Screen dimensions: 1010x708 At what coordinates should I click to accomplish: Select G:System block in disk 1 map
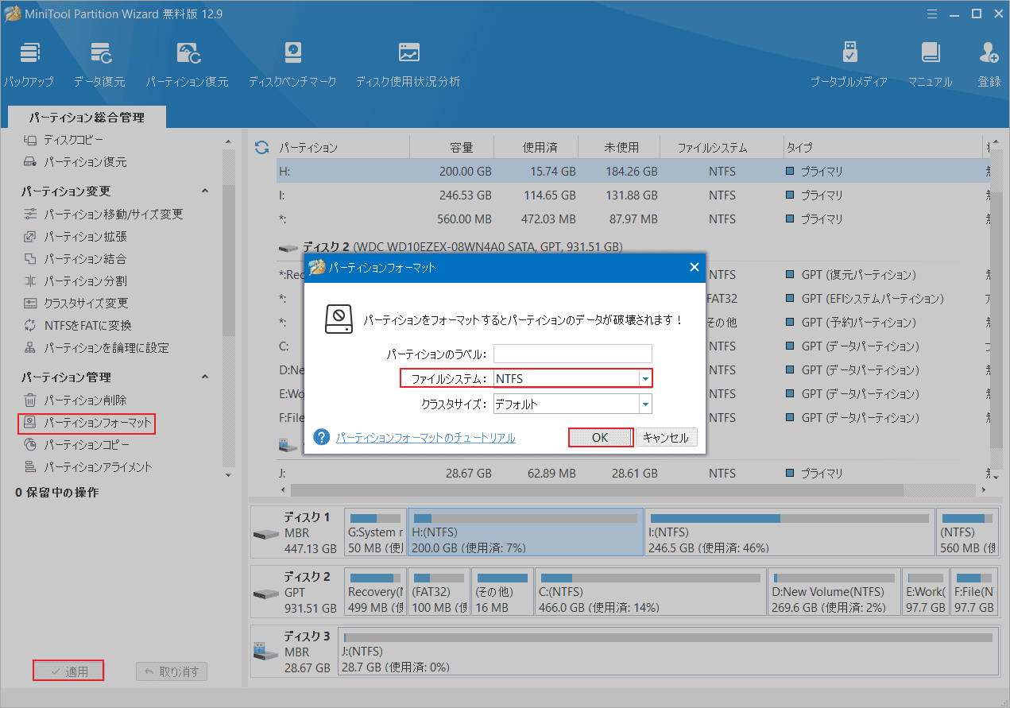376,532
